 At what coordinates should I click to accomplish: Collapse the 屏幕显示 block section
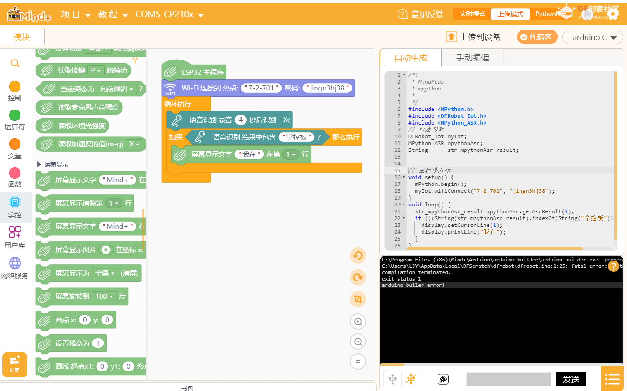click(x=53, y=165)
